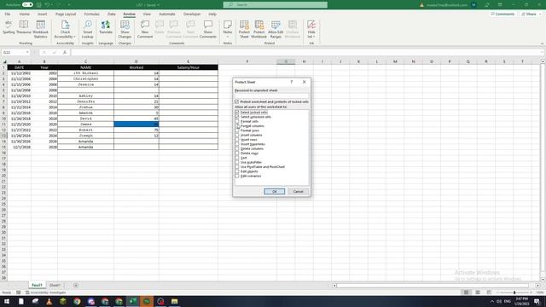The image size is (546, 307).
Task: Click Protect Sheet in ribbon
Action: (244, 29)
